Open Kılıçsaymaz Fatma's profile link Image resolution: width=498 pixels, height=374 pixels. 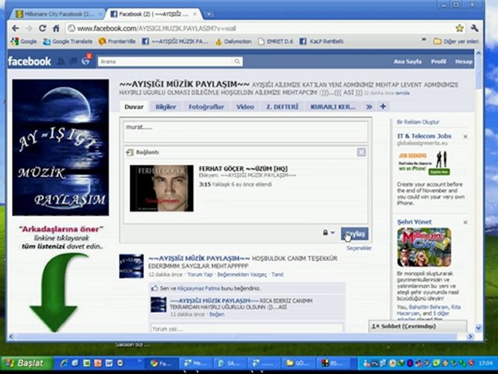(x=199, y=288)
